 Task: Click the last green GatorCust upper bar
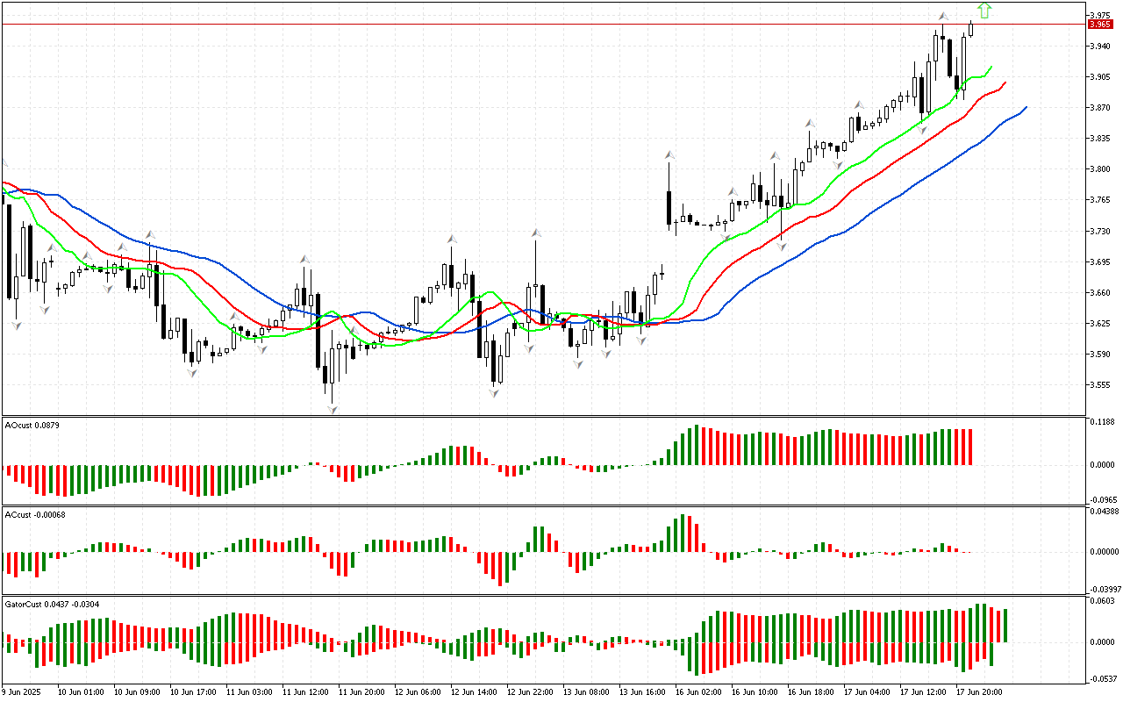tap(1005, 625)
